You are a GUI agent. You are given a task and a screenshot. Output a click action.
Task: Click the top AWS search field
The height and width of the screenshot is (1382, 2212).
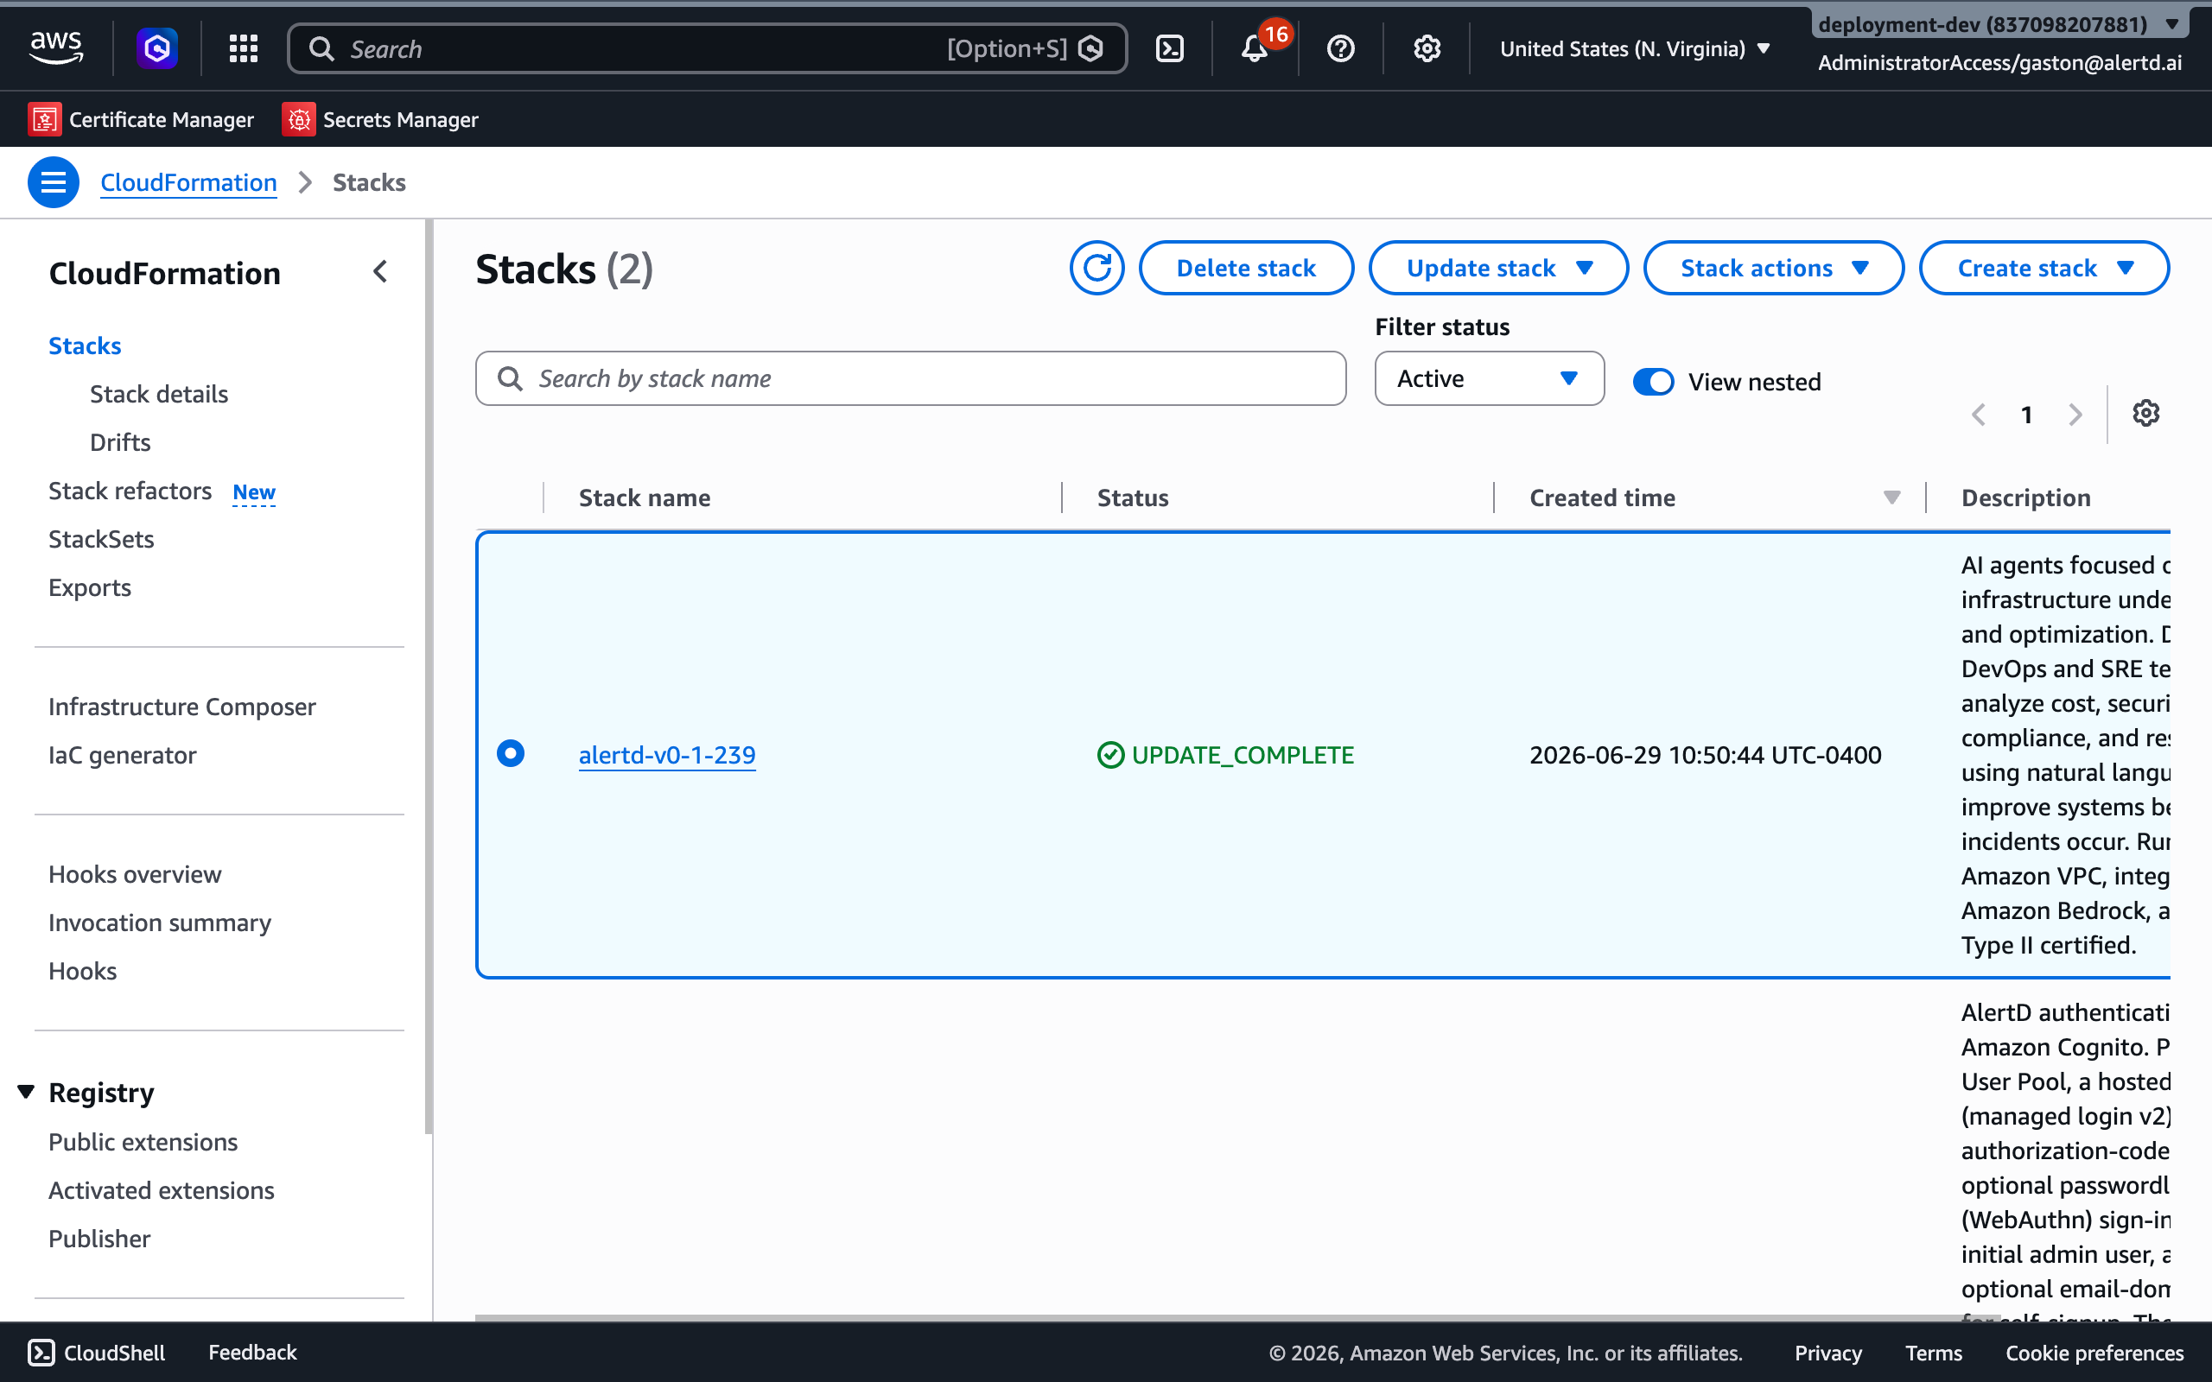[x=707, y=48]
